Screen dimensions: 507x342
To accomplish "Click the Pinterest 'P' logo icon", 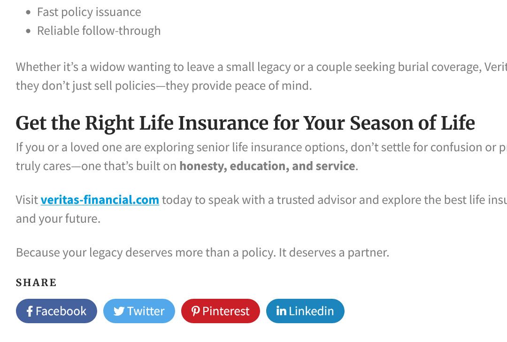I will (x=195, y=311).
